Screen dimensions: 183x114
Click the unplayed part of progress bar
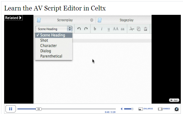point(79,109)
